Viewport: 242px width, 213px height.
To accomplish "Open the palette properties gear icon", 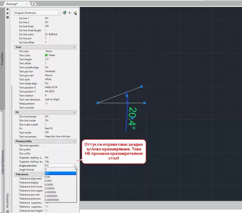I will coord(8,18).
